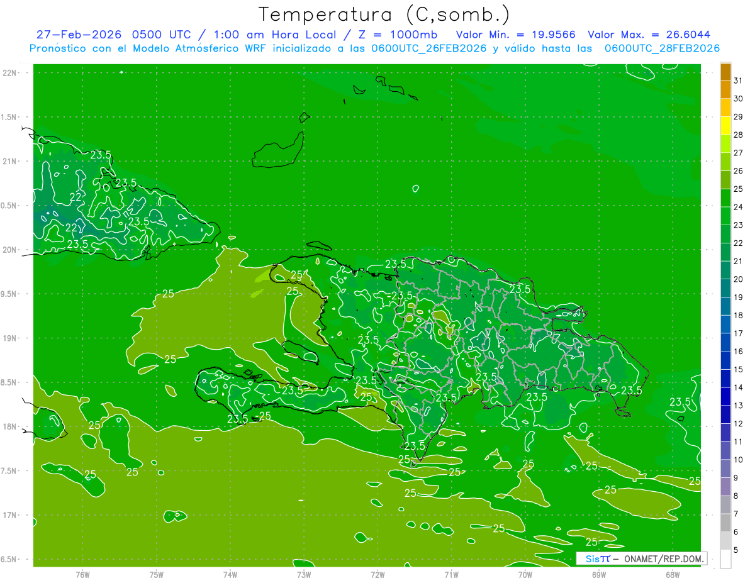
Task: Click the 'SisTT – ONAMET/REP.DOM.' credit label
Action: [x=641, y=558]
